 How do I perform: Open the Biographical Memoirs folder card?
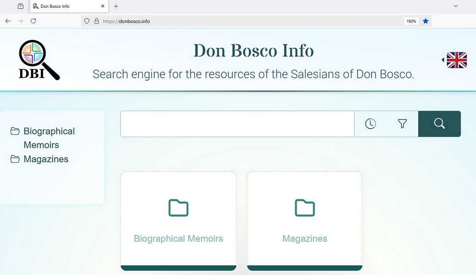tap(179, 221)
